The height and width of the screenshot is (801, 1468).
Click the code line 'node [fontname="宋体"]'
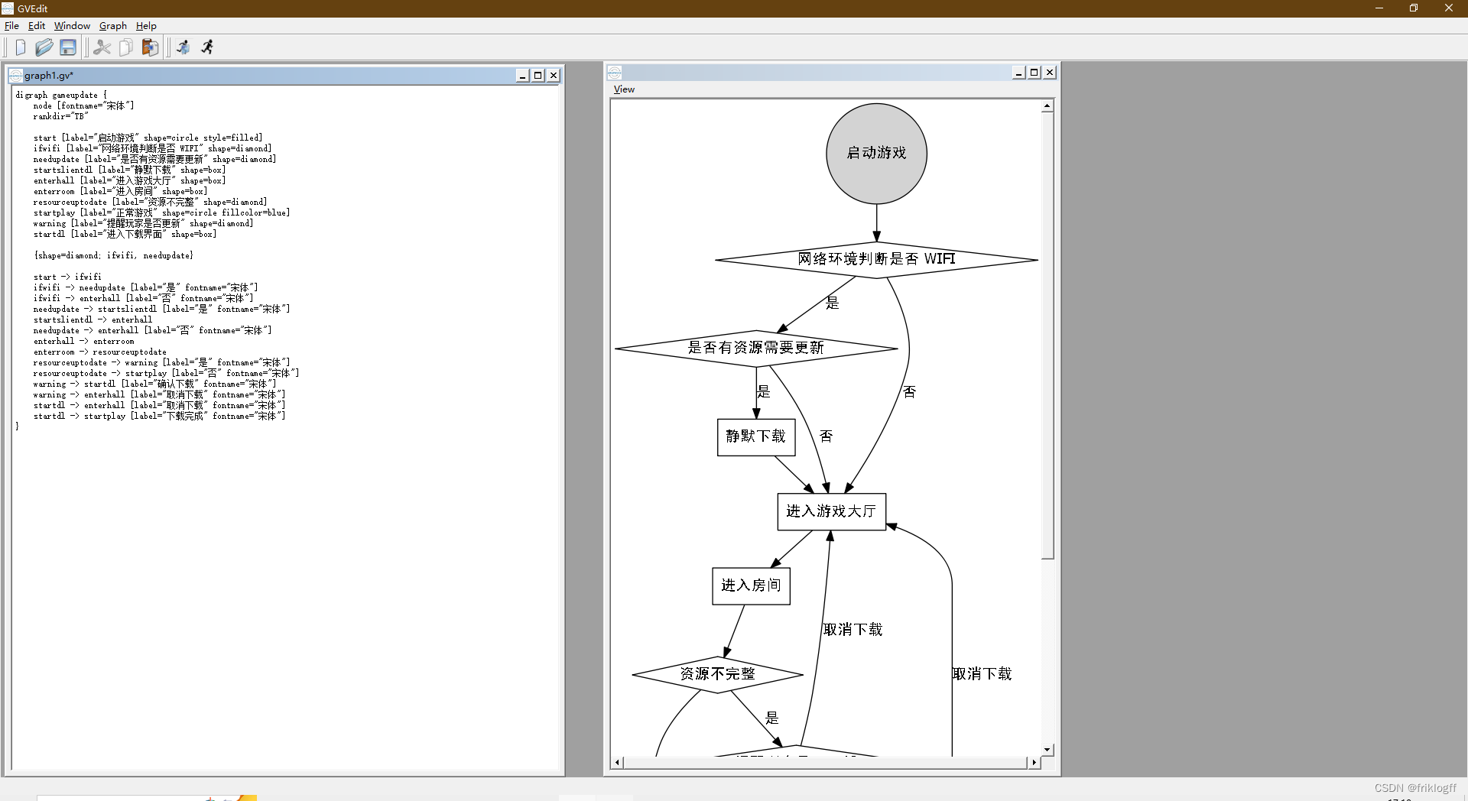[x=84, y=106]
